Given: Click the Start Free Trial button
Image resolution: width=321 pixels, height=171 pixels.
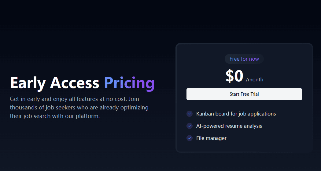Looking at the screenshot, I should click(244, 94).
